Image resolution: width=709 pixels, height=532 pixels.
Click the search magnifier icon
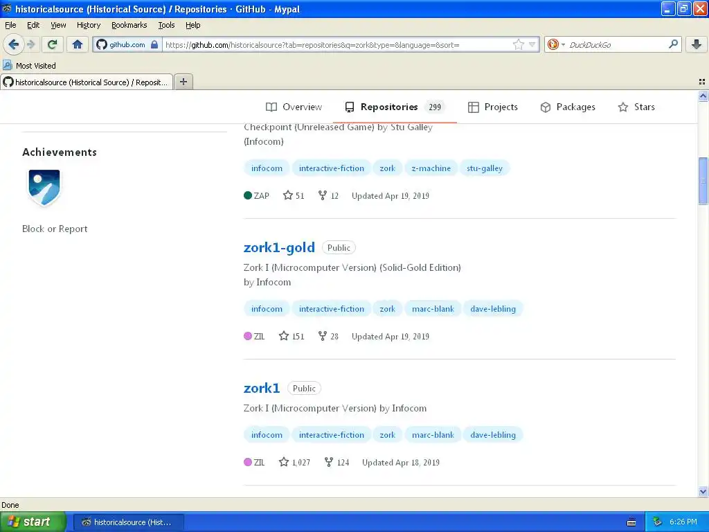(x=673, y=44)
